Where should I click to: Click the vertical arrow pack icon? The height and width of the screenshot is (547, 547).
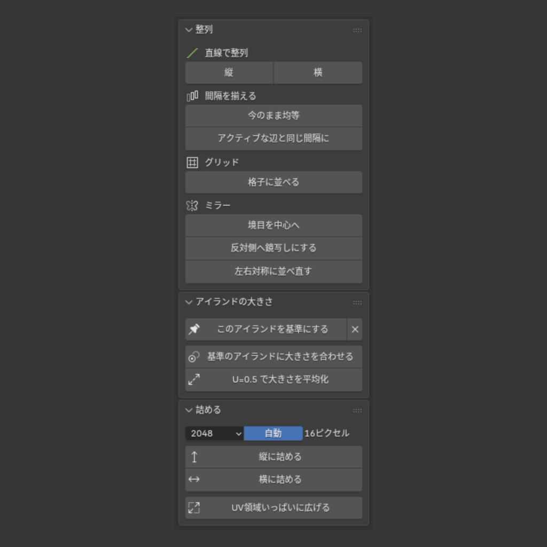[x=194, y=457]
